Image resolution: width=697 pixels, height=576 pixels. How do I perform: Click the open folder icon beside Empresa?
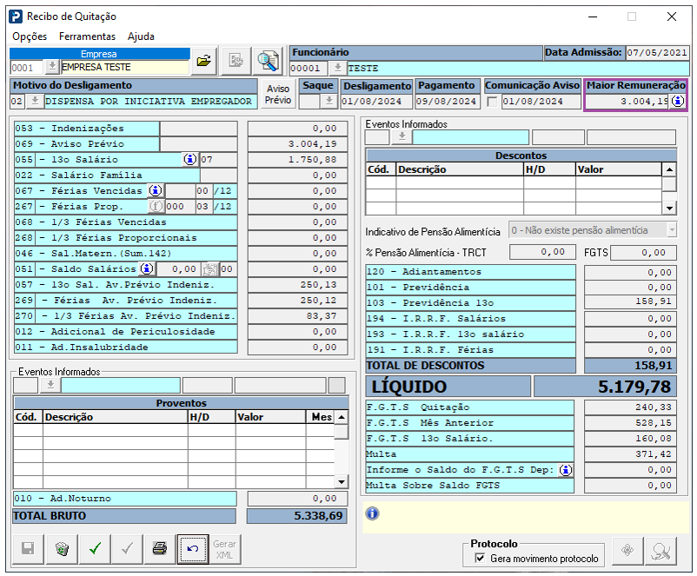(203, 61)
